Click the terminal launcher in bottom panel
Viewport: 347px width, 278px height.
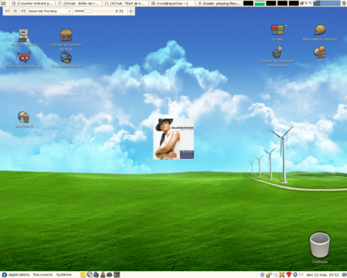tap(116, 275)
